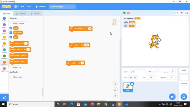Switch to small stage layout
This screenshot has width=190, height=107.
coord(177,13)
